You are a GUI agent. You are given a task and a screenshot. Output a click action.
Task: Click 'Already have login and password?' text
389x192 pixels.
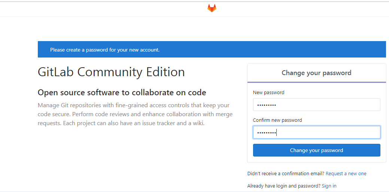(284, 186)
